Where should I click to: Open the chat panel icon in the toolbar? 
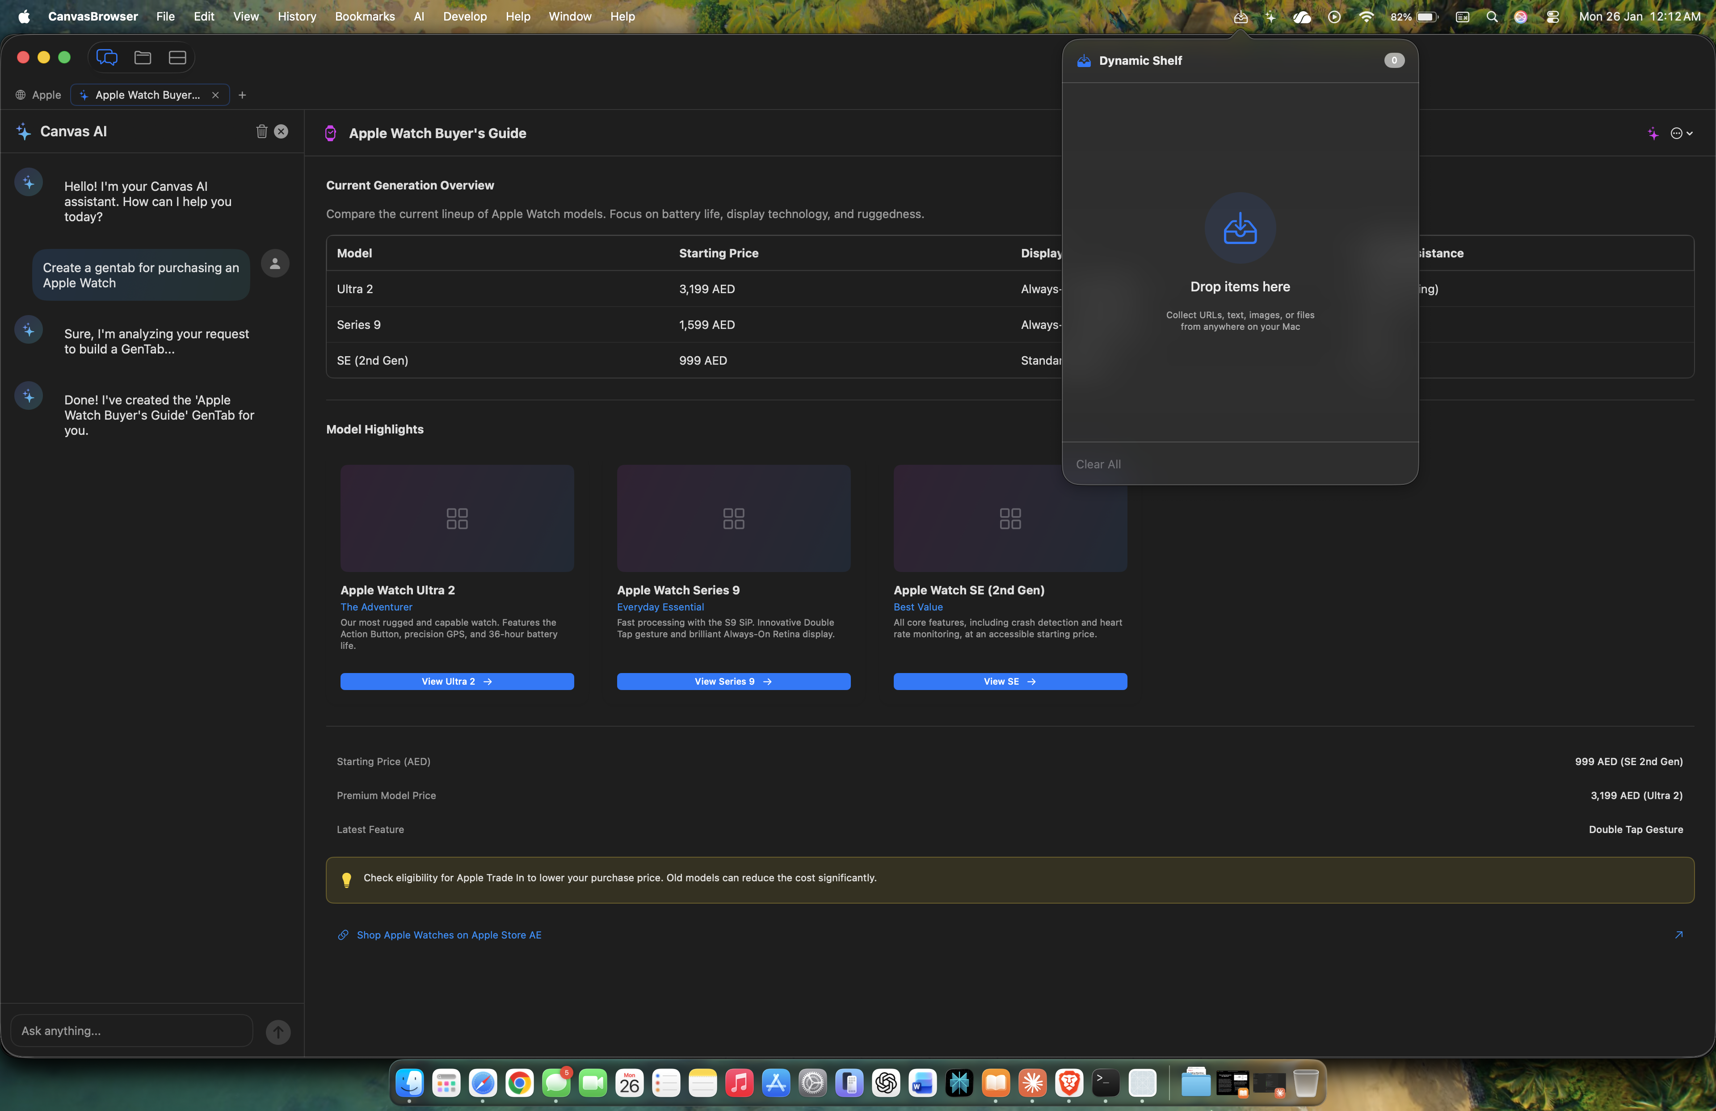[107, 58]
